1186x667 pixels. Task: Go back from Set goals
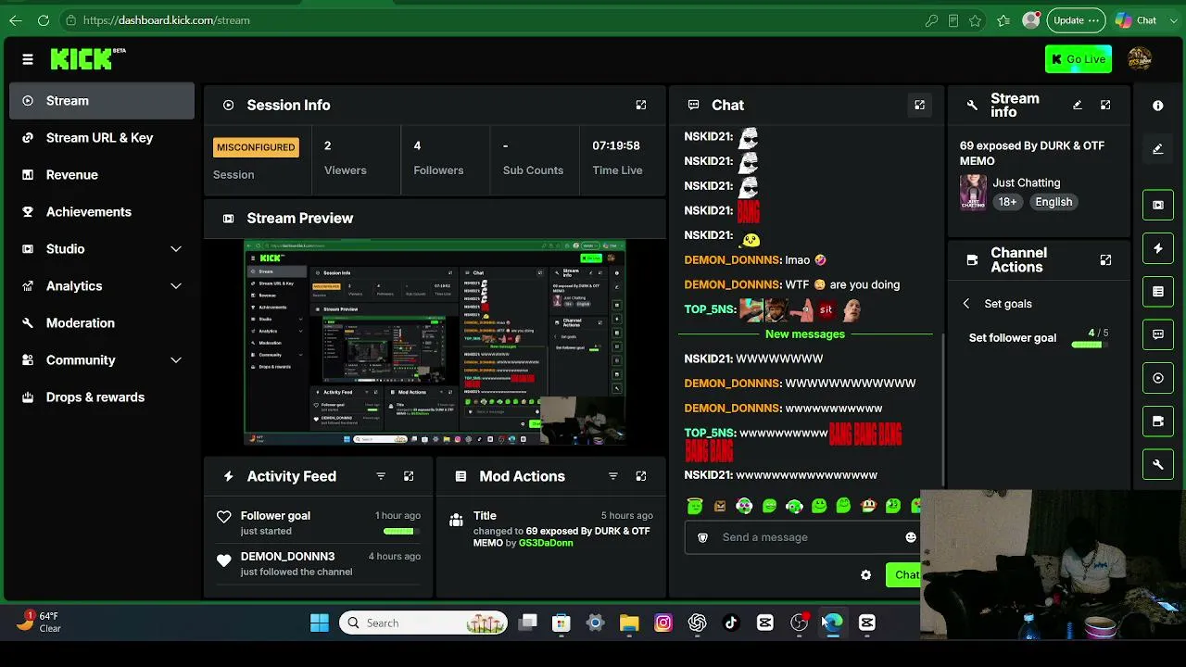tap(966, 304)
